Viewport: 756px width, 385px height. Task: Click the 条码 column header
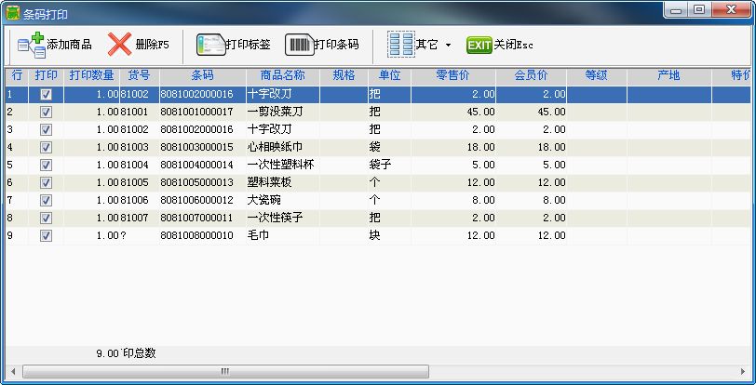pyautogui.click(x=202, y=75)
